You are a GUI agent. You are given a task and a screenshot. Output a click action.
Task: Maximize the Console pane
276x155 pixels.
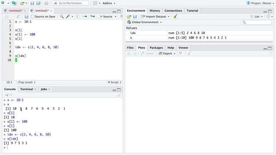click(x=119, y=90)
